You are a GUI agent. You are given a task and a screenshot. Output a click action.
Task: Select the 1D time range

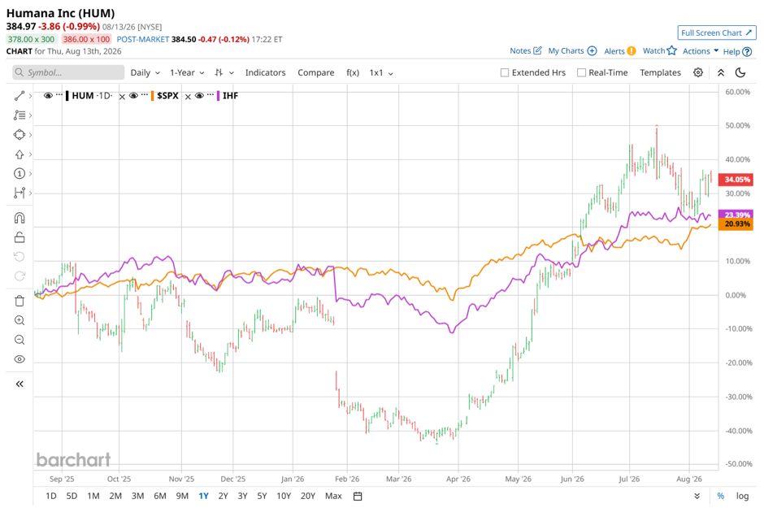point(50,496)
